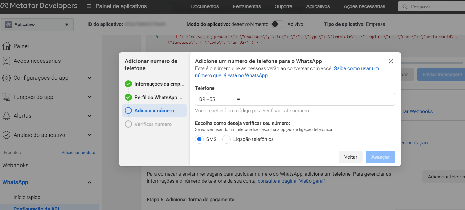Open Ações necessárias in the sidebar
The height and width of the screenshot is (210, 465).
[37, 61]
